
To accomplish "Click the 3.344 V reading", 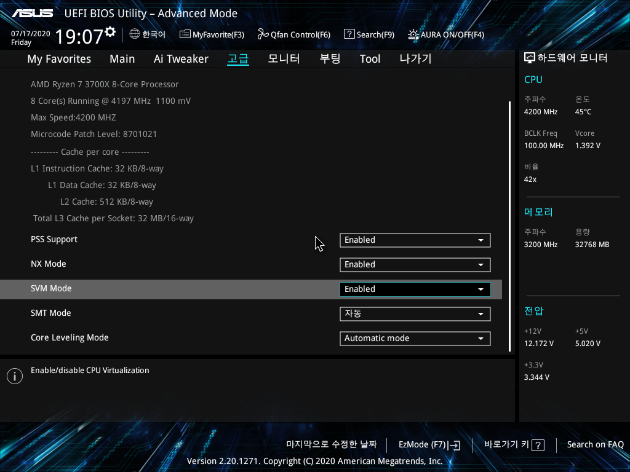I will [536, 377].
